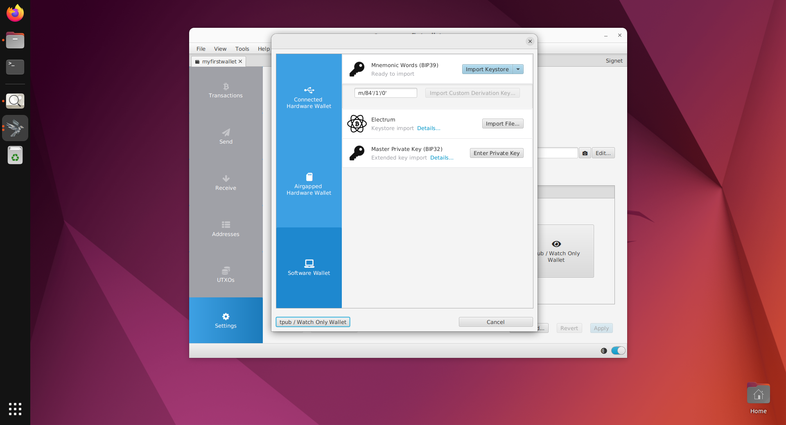786x425 pixels.
Task: Click the Watch Only Wallet card in main window
Action: click(565, 251)
